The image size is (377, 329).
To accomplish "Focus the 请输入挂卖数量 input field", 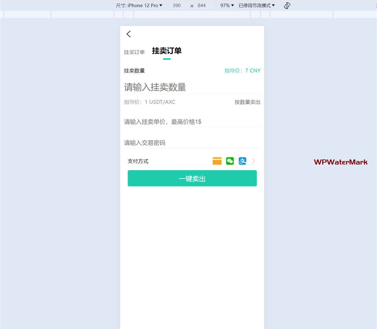I will click(x=192, y=87).
